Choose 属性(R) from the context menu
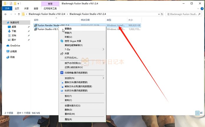Image resolution: width=205 pixels, height=127 pixels. coord(68,119)
